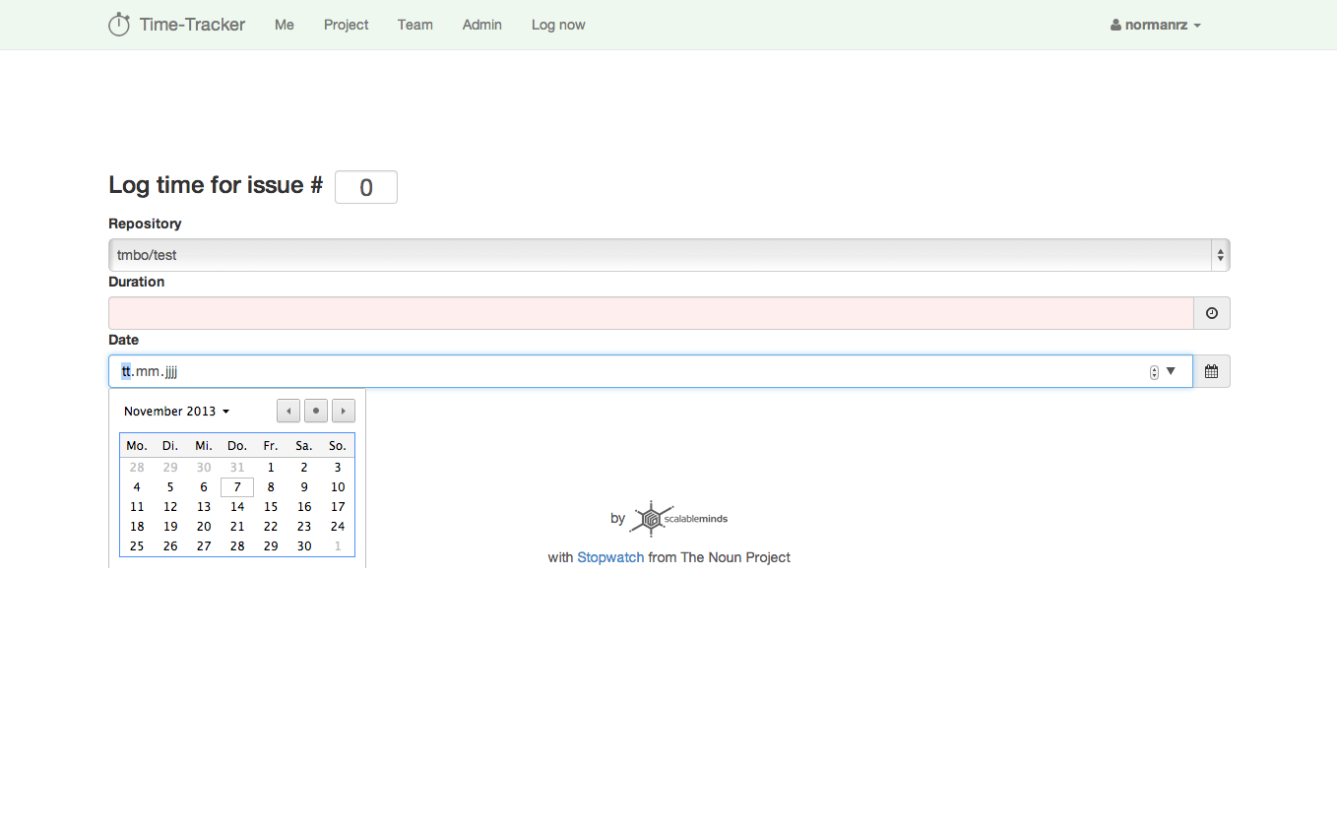1337x831 pixels.
Task: Click the clock icon beside Duration
Action: pos(1212,313)
